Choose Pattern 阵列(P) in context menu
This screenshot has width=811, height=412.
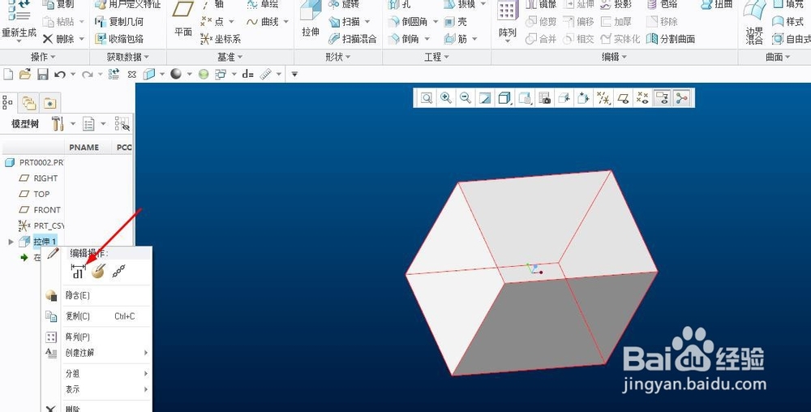point(97,337)
